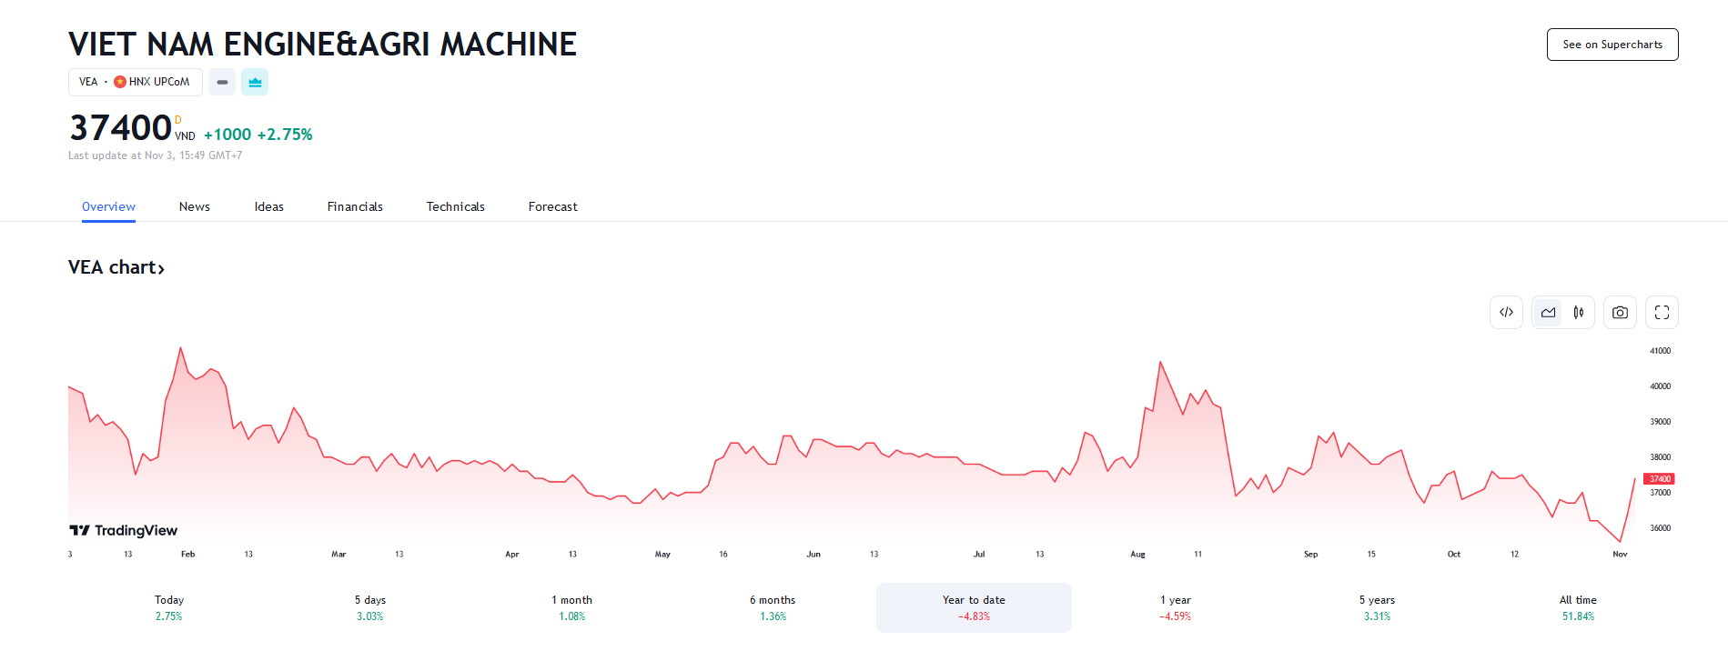This screenshot has width=1728, height=661.
Task: Switch to candlestick chart style
Action: pos(1579,313)
